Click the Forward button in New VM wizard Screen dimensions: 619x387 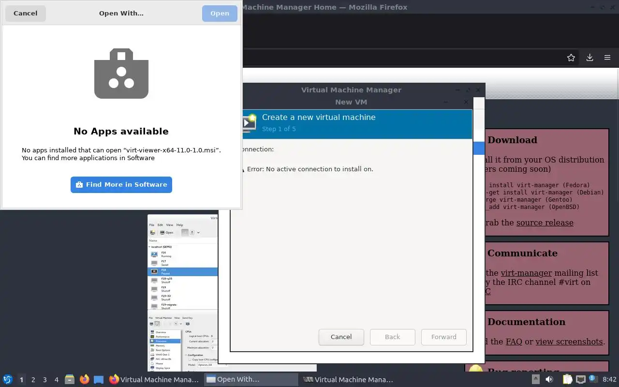[x=443, y=337]
